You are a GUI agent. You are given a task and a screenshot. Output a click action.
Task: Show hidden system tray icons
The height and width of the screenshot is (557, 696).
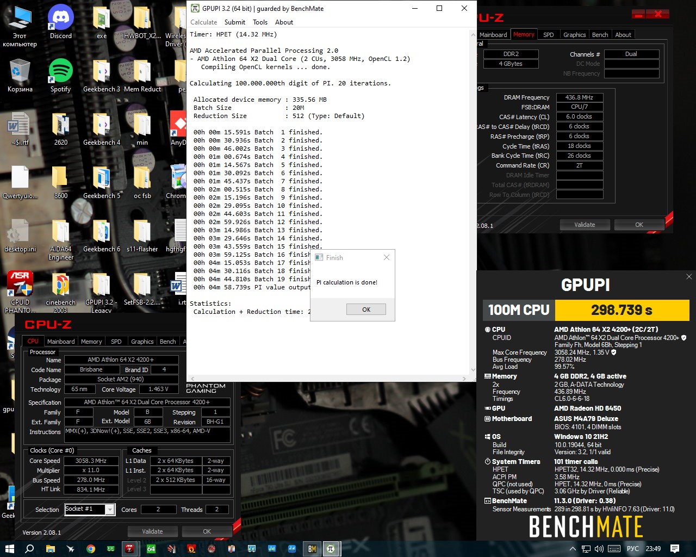[573, 549]
